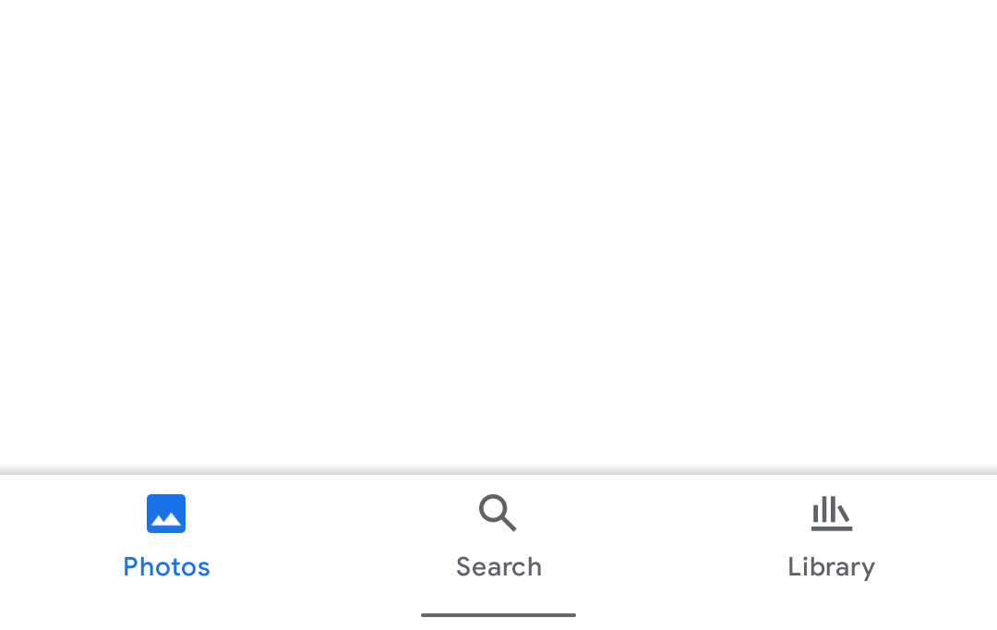Tap the books glyph above Library

click(832, 514)
